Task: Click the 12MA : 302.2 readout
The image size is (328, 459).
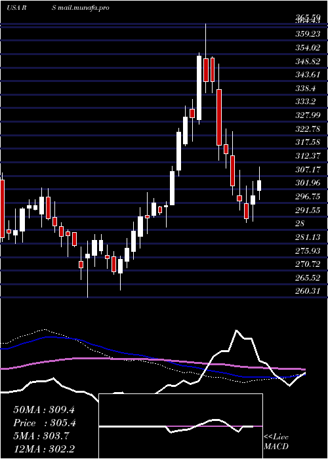Action: coord(44,449)
